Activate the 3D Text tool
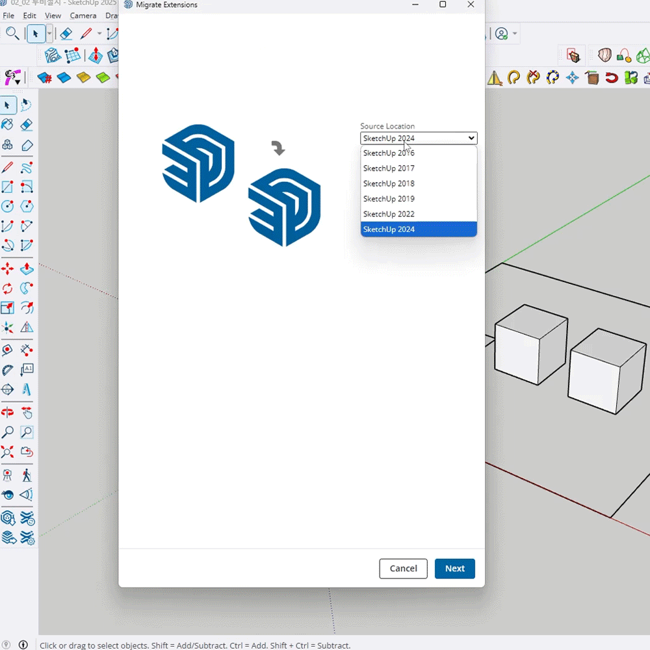650x650 pixels. click(27, 389)
